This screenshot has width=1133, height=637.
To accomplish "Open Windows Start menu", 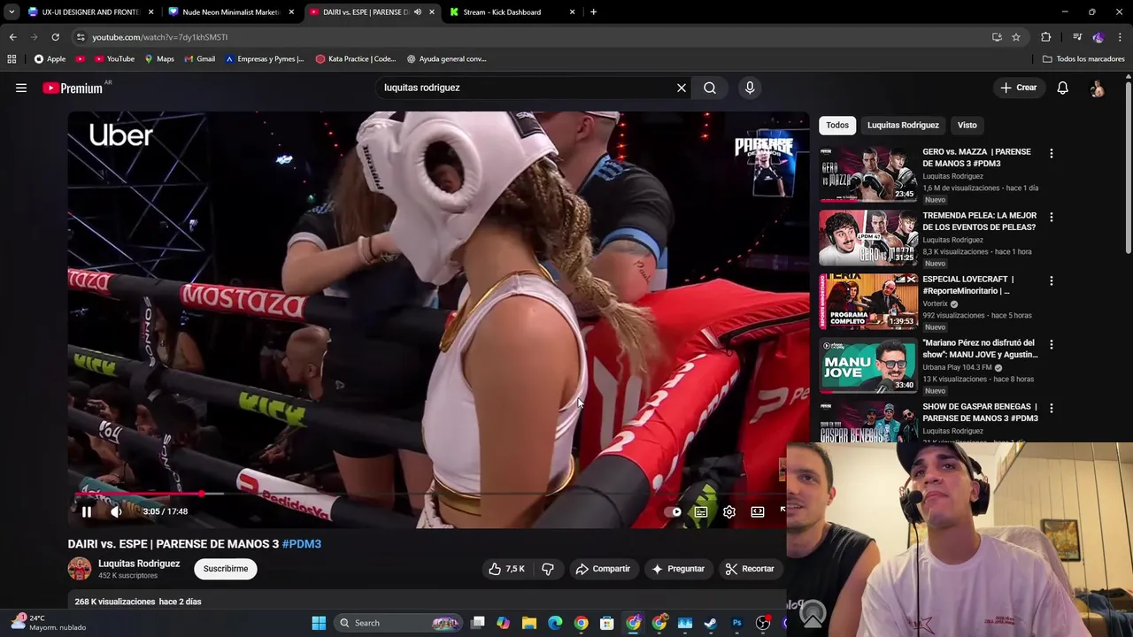I will [x=319, y=623].
